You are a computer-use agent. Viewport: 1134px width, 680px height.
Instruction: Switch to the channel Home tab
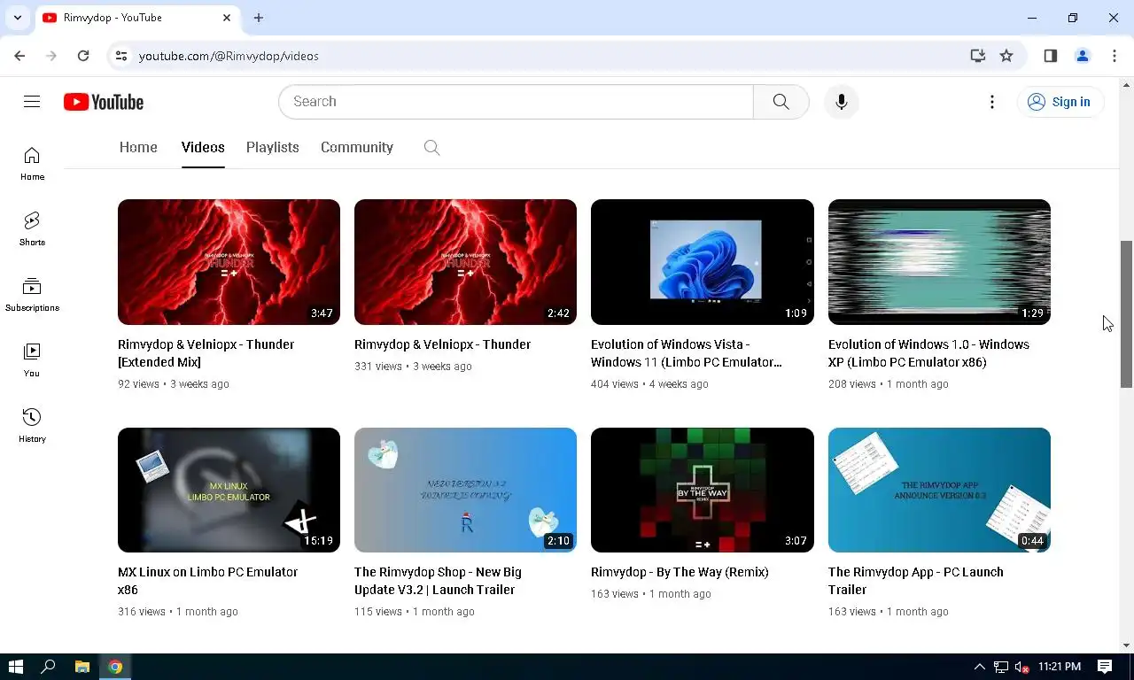pyautogui.click(x=138, y=148)
